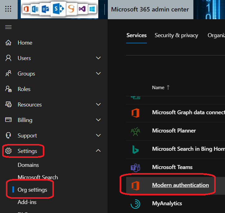Viewport: 225px width, 213px height.
Task: Expand the Resources chevron
Action: pyautogui.click(x=98, y=105)
